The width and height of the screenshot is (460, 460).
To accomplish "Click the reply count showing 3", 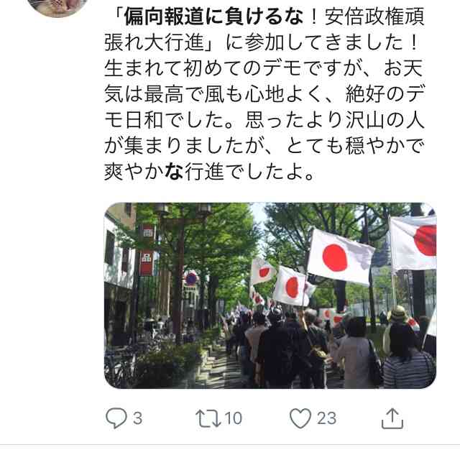I will tap(137, 418).
